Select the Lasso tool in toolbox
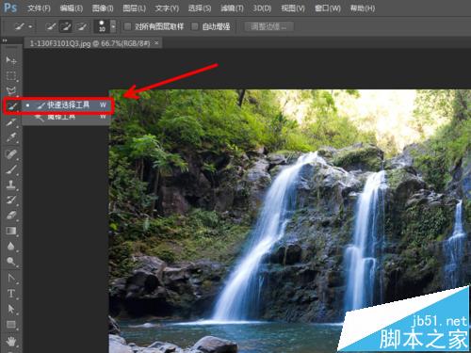 pos(11,91)
